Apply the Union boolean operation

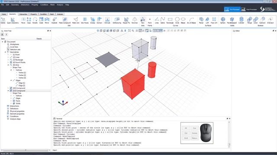[x=256, y=20]
